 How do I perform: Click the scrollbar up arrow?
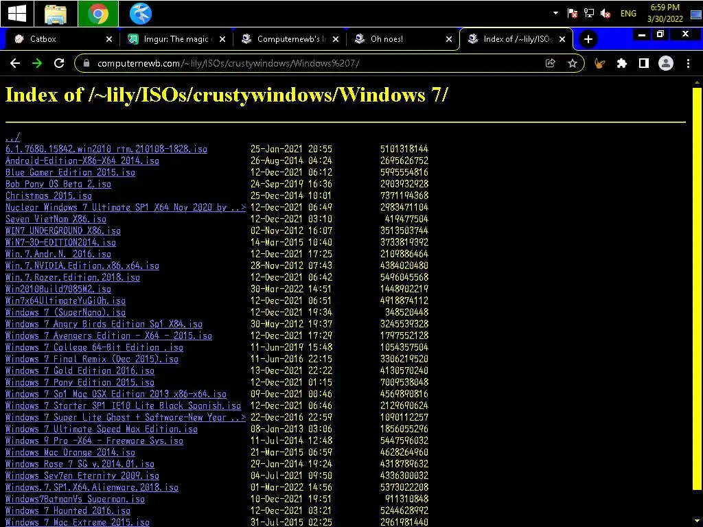(697, 82)
